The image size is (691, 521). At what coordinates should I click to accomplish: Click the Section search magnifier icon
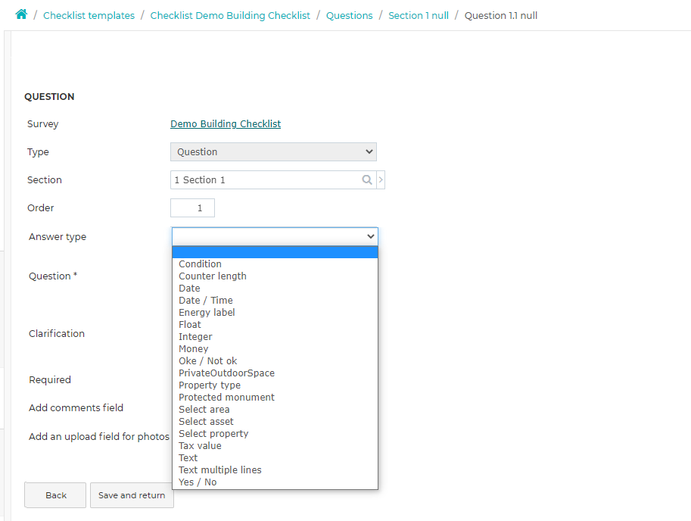click(366, 179)
